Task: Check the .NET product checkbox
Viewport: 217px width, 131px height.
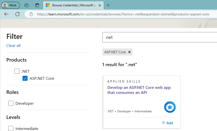Action: [x=17, y=71]
